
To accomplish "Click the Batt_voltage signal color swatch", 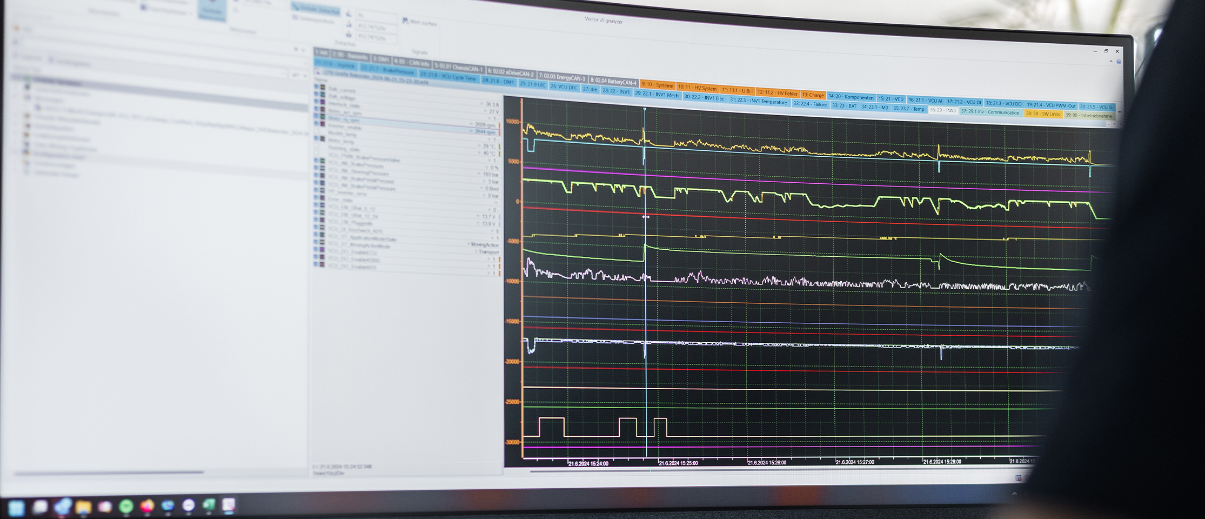I will point(323,94).
